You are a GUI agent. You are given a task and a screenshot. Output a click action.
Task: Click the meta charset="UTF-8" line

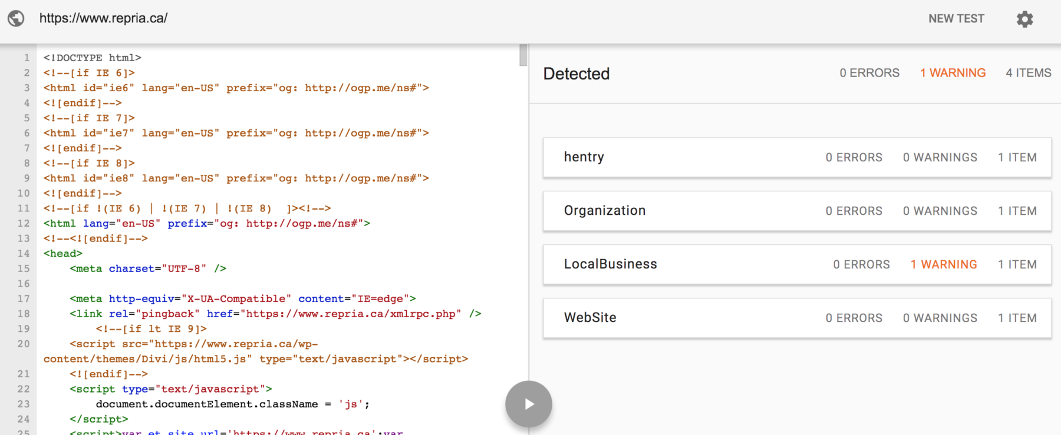pyautogui.click(x=148, y=268)
